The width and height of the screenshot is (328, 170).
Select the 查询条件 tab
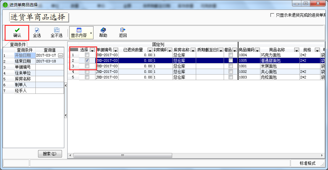18,44
